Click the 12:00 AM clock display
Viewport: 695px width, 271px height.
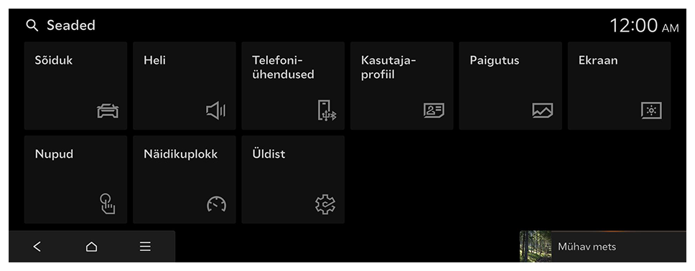coord(644,26)
